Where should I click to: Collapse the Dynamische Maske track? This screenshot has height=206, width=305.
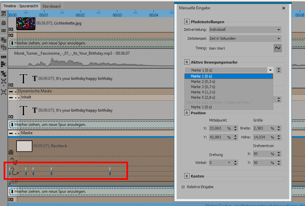pyautogui.click(x=11, y=91)
